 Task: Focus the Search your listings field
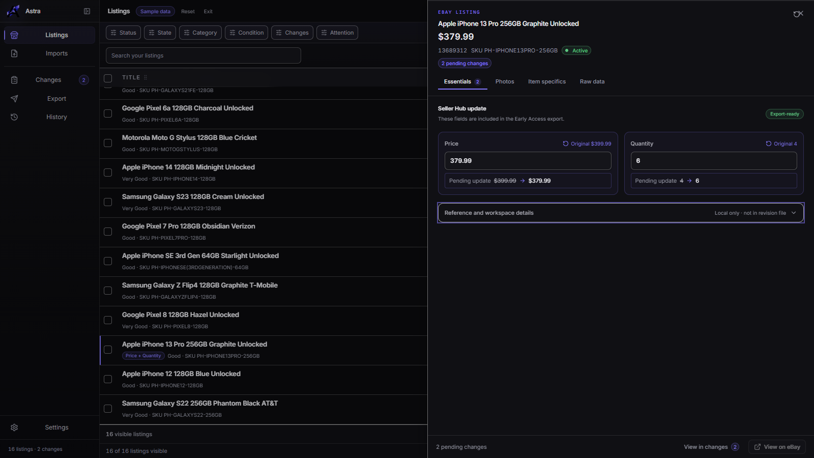203,55
